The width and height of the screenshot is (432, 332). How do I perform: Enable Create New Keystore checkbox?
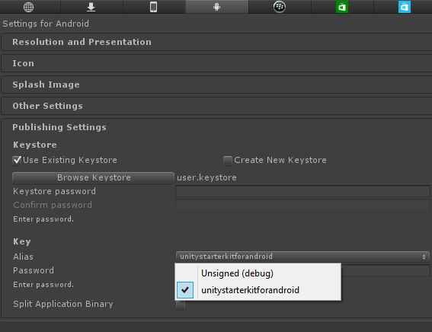coord(228,160)
